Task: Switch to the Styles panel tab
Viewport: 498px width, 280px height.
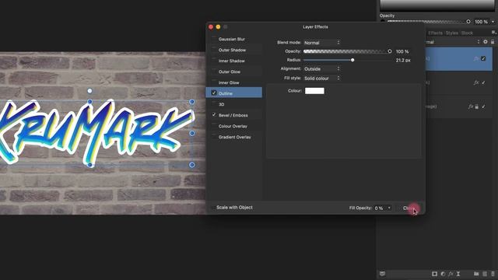Action: 452,33
